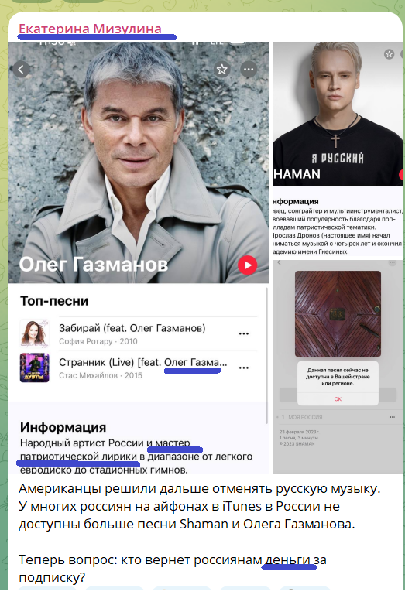Image resolution: width=405 pixels, height=595 pixels.
Task: Tap the back arrow on artist page
Action: tap(21, 70)
